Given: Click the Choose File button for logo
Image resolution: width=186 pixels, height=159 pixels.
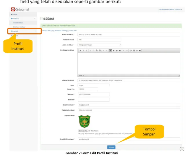Looking at the screenshot, I should (83, 131).
